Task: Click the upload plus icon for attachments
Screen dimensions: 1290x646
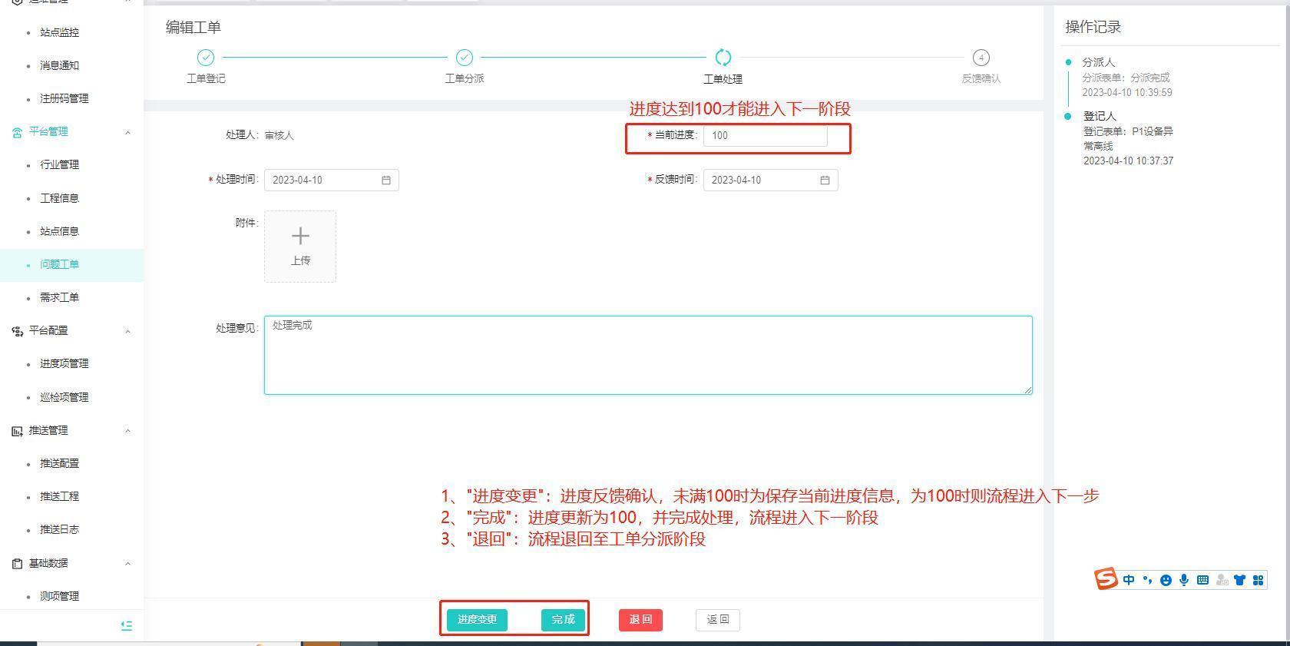Action: 300,237
